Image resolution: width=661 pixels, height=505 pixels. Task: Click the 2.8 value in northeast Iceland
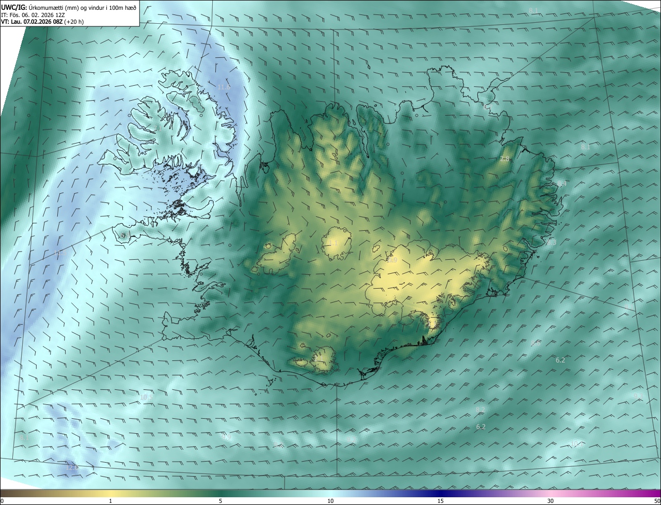pyautogui.click(x=505, y=159)
